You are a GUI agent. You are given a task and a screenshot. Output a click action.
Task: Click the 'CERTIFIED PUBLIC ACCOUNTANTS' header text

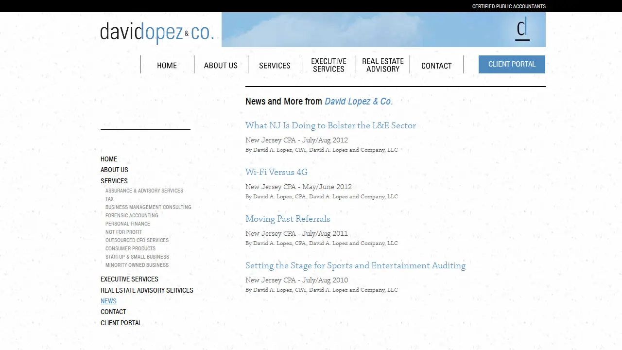(509, 6)
